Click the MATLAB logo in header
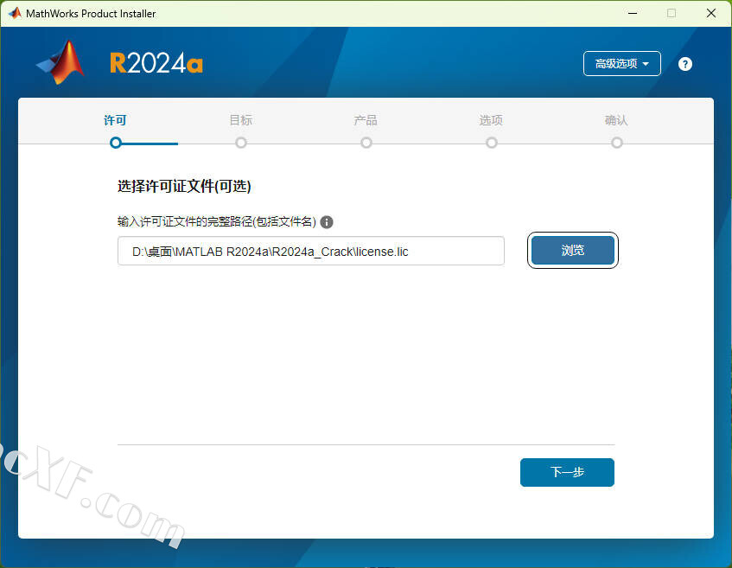This screenshot has height=568, width=732. point(60,62)
